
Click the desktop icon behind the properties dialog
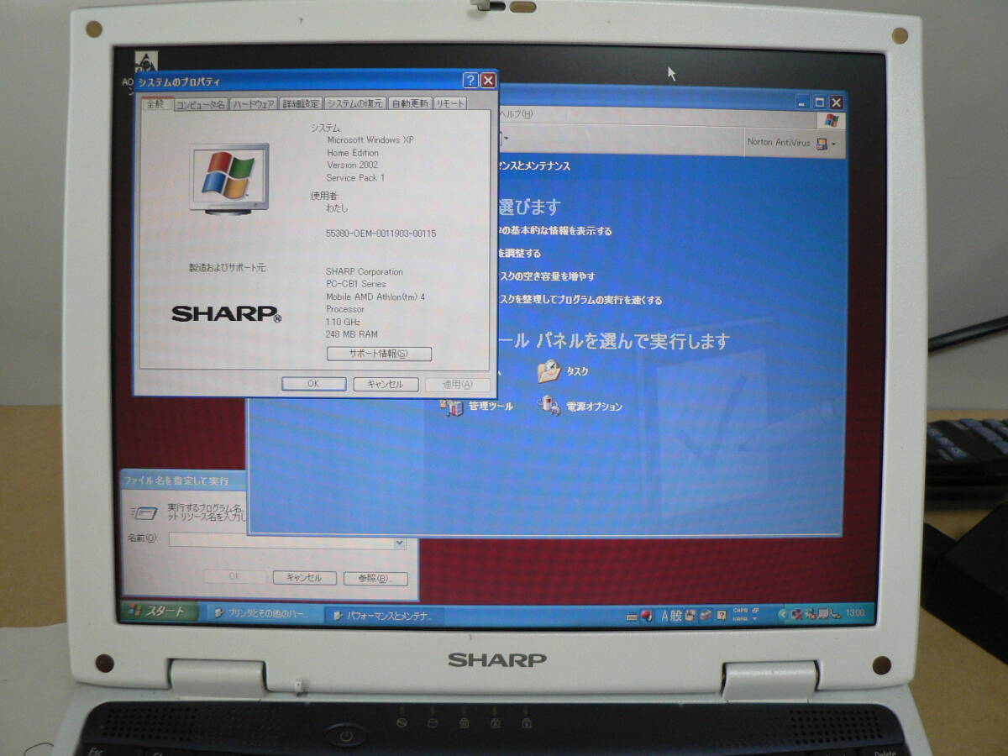click(x=147, y=62)
